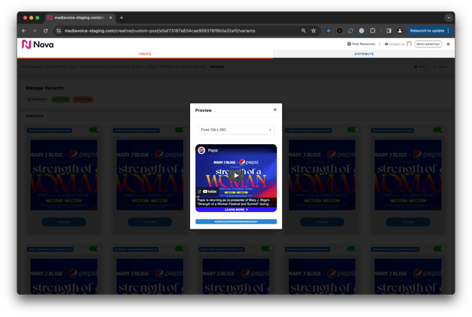Bookmark this page with the star icon
472x317 pixels.
point(314,31)
